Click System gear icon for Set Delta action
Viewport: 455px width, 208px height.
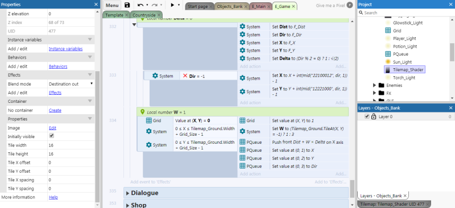tap(243, 59)
